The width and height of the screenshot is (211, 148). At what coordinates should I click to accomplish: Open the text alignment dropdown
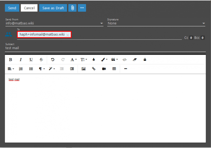click(x=11, y=69)
